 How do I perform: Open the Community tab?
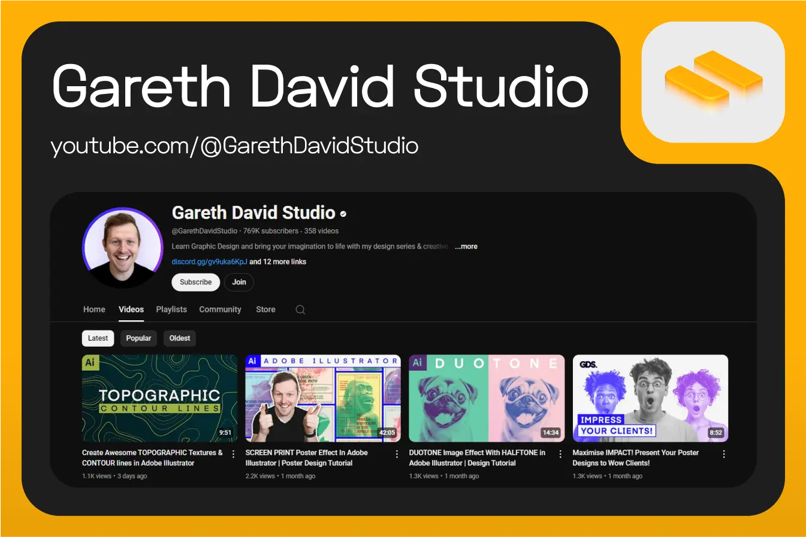[x=220, y=310]
